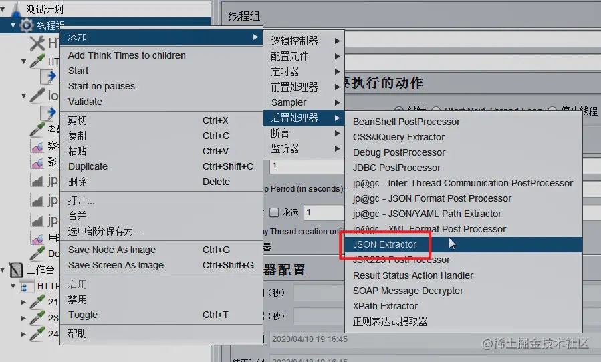Open the 前置处理器 submenu
Image resolution: width=601 pixels, height=362 pixels.
point(304,87)
